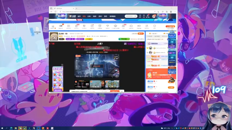Open the browser collections icon
Screen dimensions: 232x130
coord(167,12)
